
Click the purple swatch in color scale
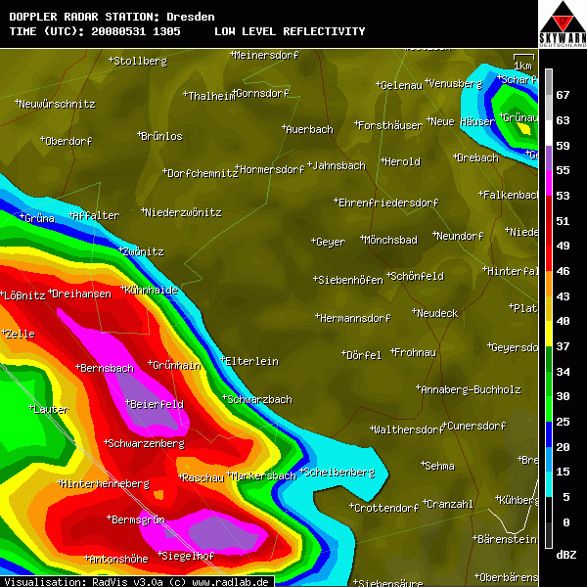click(x=549, y=158)
